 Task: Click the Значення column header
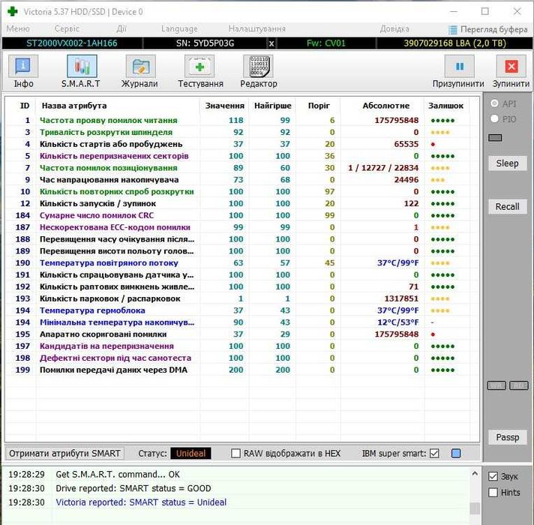click(x=224, y=106)
